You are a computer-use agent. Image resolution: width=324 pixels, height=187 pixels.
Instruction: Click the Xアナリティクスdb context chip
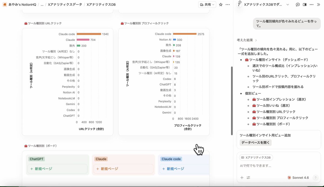pos(256,157)
